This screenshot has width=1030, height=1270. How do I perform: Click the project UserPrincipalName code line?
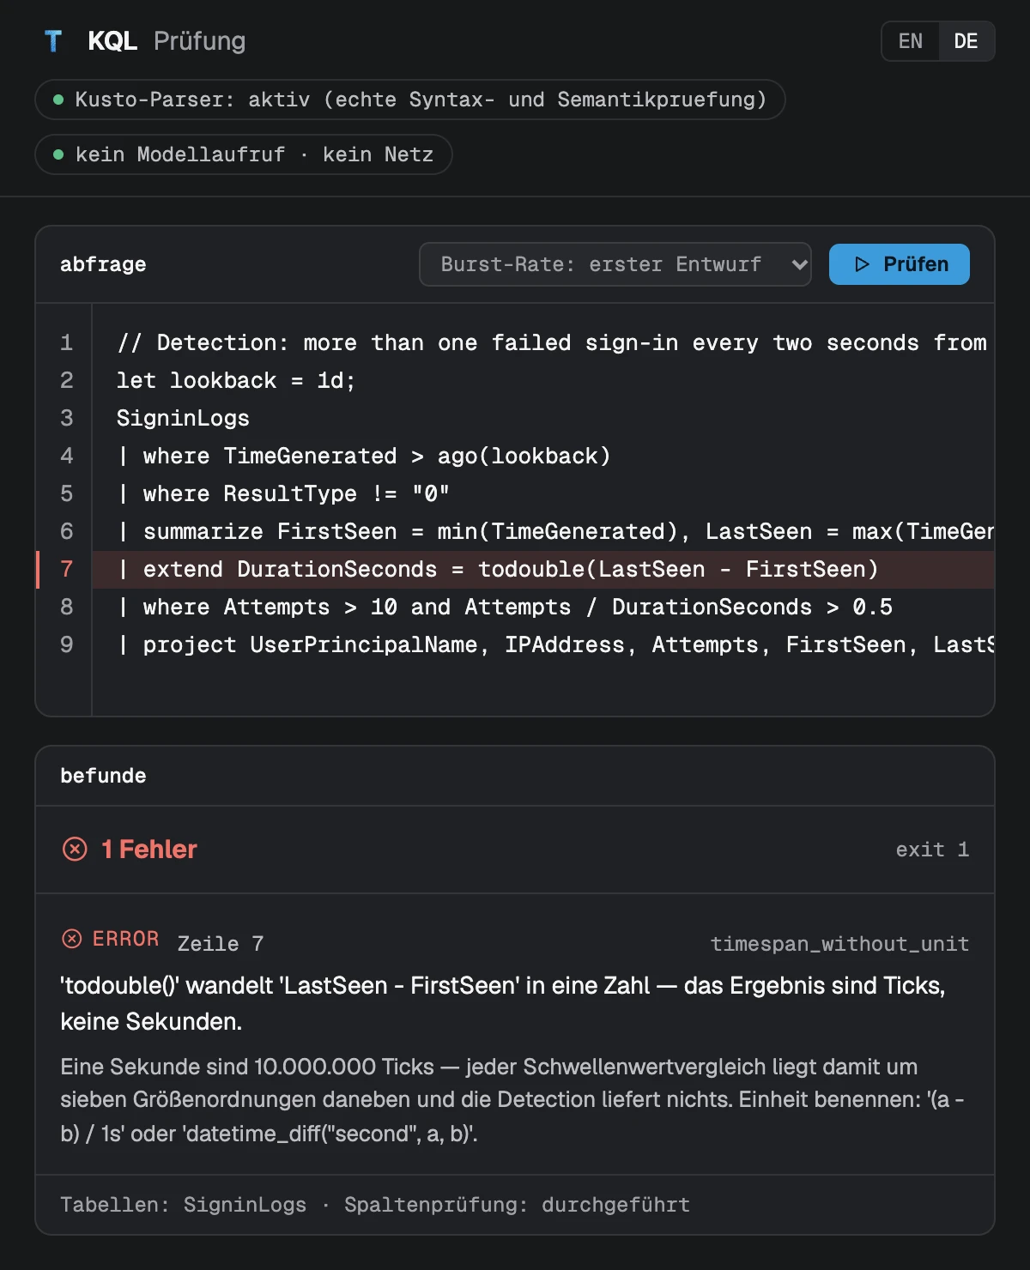pos(554,644)
